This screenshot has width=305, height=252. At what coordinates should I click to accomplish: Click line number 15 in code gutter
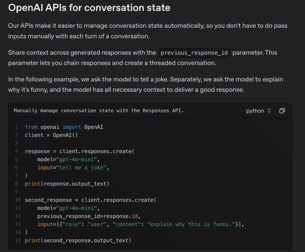pos(17,240)
